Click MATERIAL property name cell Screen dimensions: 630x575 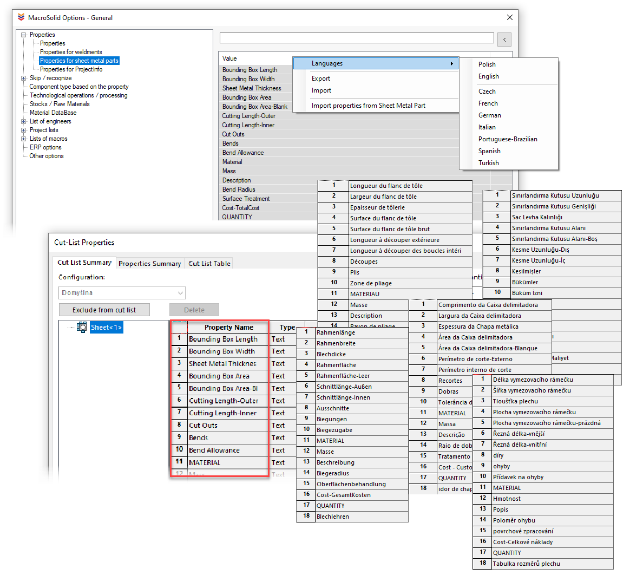point(228,462)
